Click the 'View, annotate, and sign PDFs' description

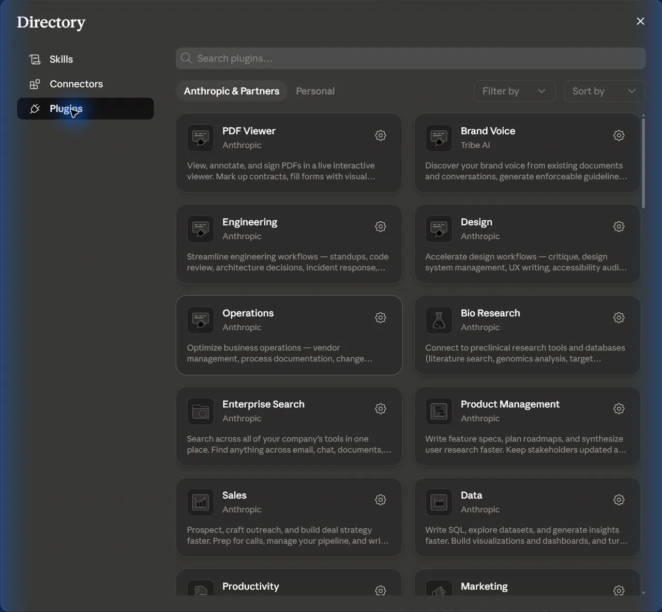point(281,171)
